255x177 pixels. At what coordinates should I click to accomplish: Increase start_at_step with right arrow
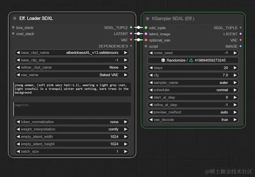pos(235,98)
